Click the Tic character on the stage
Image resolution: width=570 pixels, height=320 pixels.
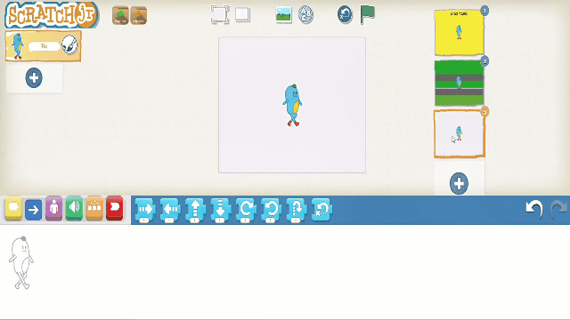(x=292, y=105)
